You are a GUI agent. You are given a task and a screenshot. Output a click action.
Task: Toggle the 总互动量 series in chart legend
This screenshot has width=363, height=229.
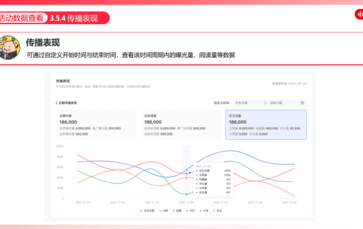[148, 211]
